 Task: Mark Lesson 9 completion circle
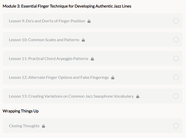(176, 21)
